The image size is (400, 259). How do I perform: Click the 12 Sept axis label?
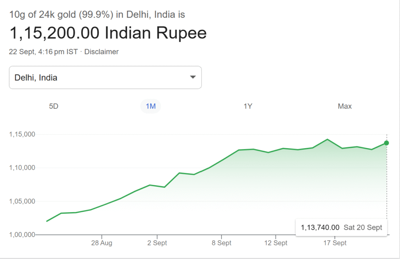[275, 243]
